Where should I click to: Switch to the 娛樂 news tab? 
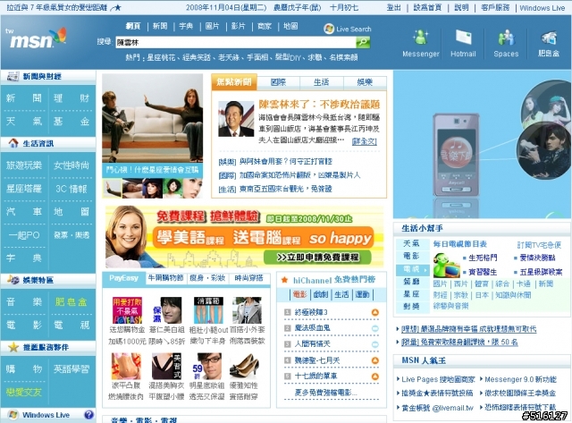[365, 82]
